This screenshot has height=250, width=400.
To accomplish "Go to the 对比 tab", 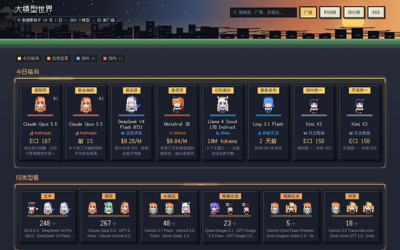I will click(376, 12).
